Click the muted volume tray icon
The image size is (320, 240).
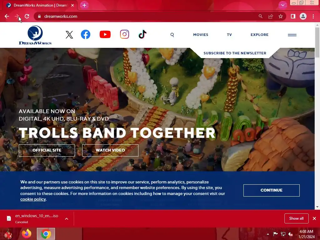291,234
